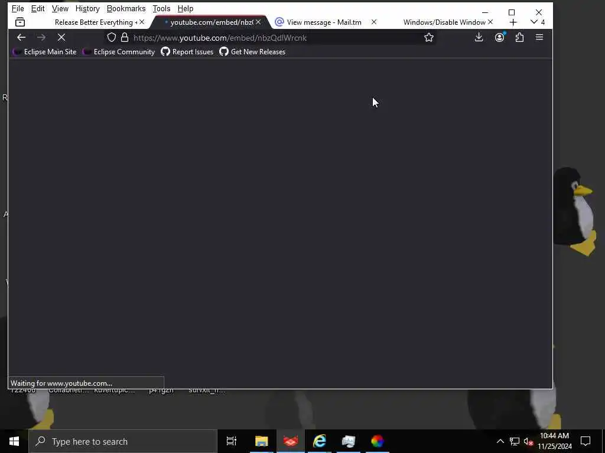The image size is (605, 453).
Task: Show site security padlock info
Action: coord(124,37)
